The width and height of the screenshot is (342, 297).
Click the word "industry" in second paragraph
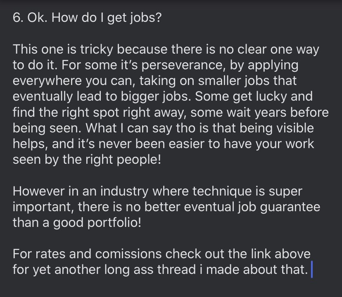(x=124, y=191)
